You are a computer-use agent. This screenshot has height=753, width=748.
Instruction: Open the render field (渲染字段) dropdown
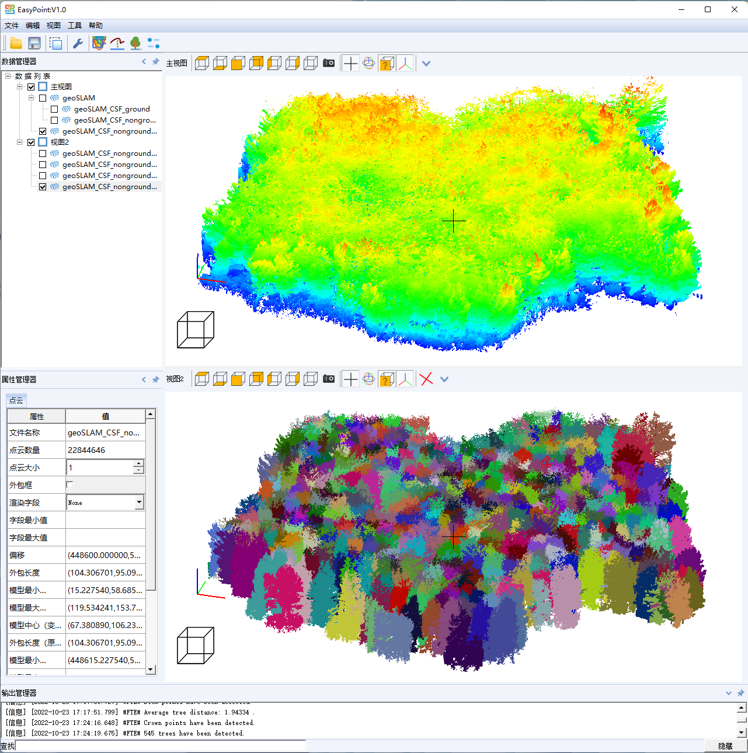pos(139,502)
